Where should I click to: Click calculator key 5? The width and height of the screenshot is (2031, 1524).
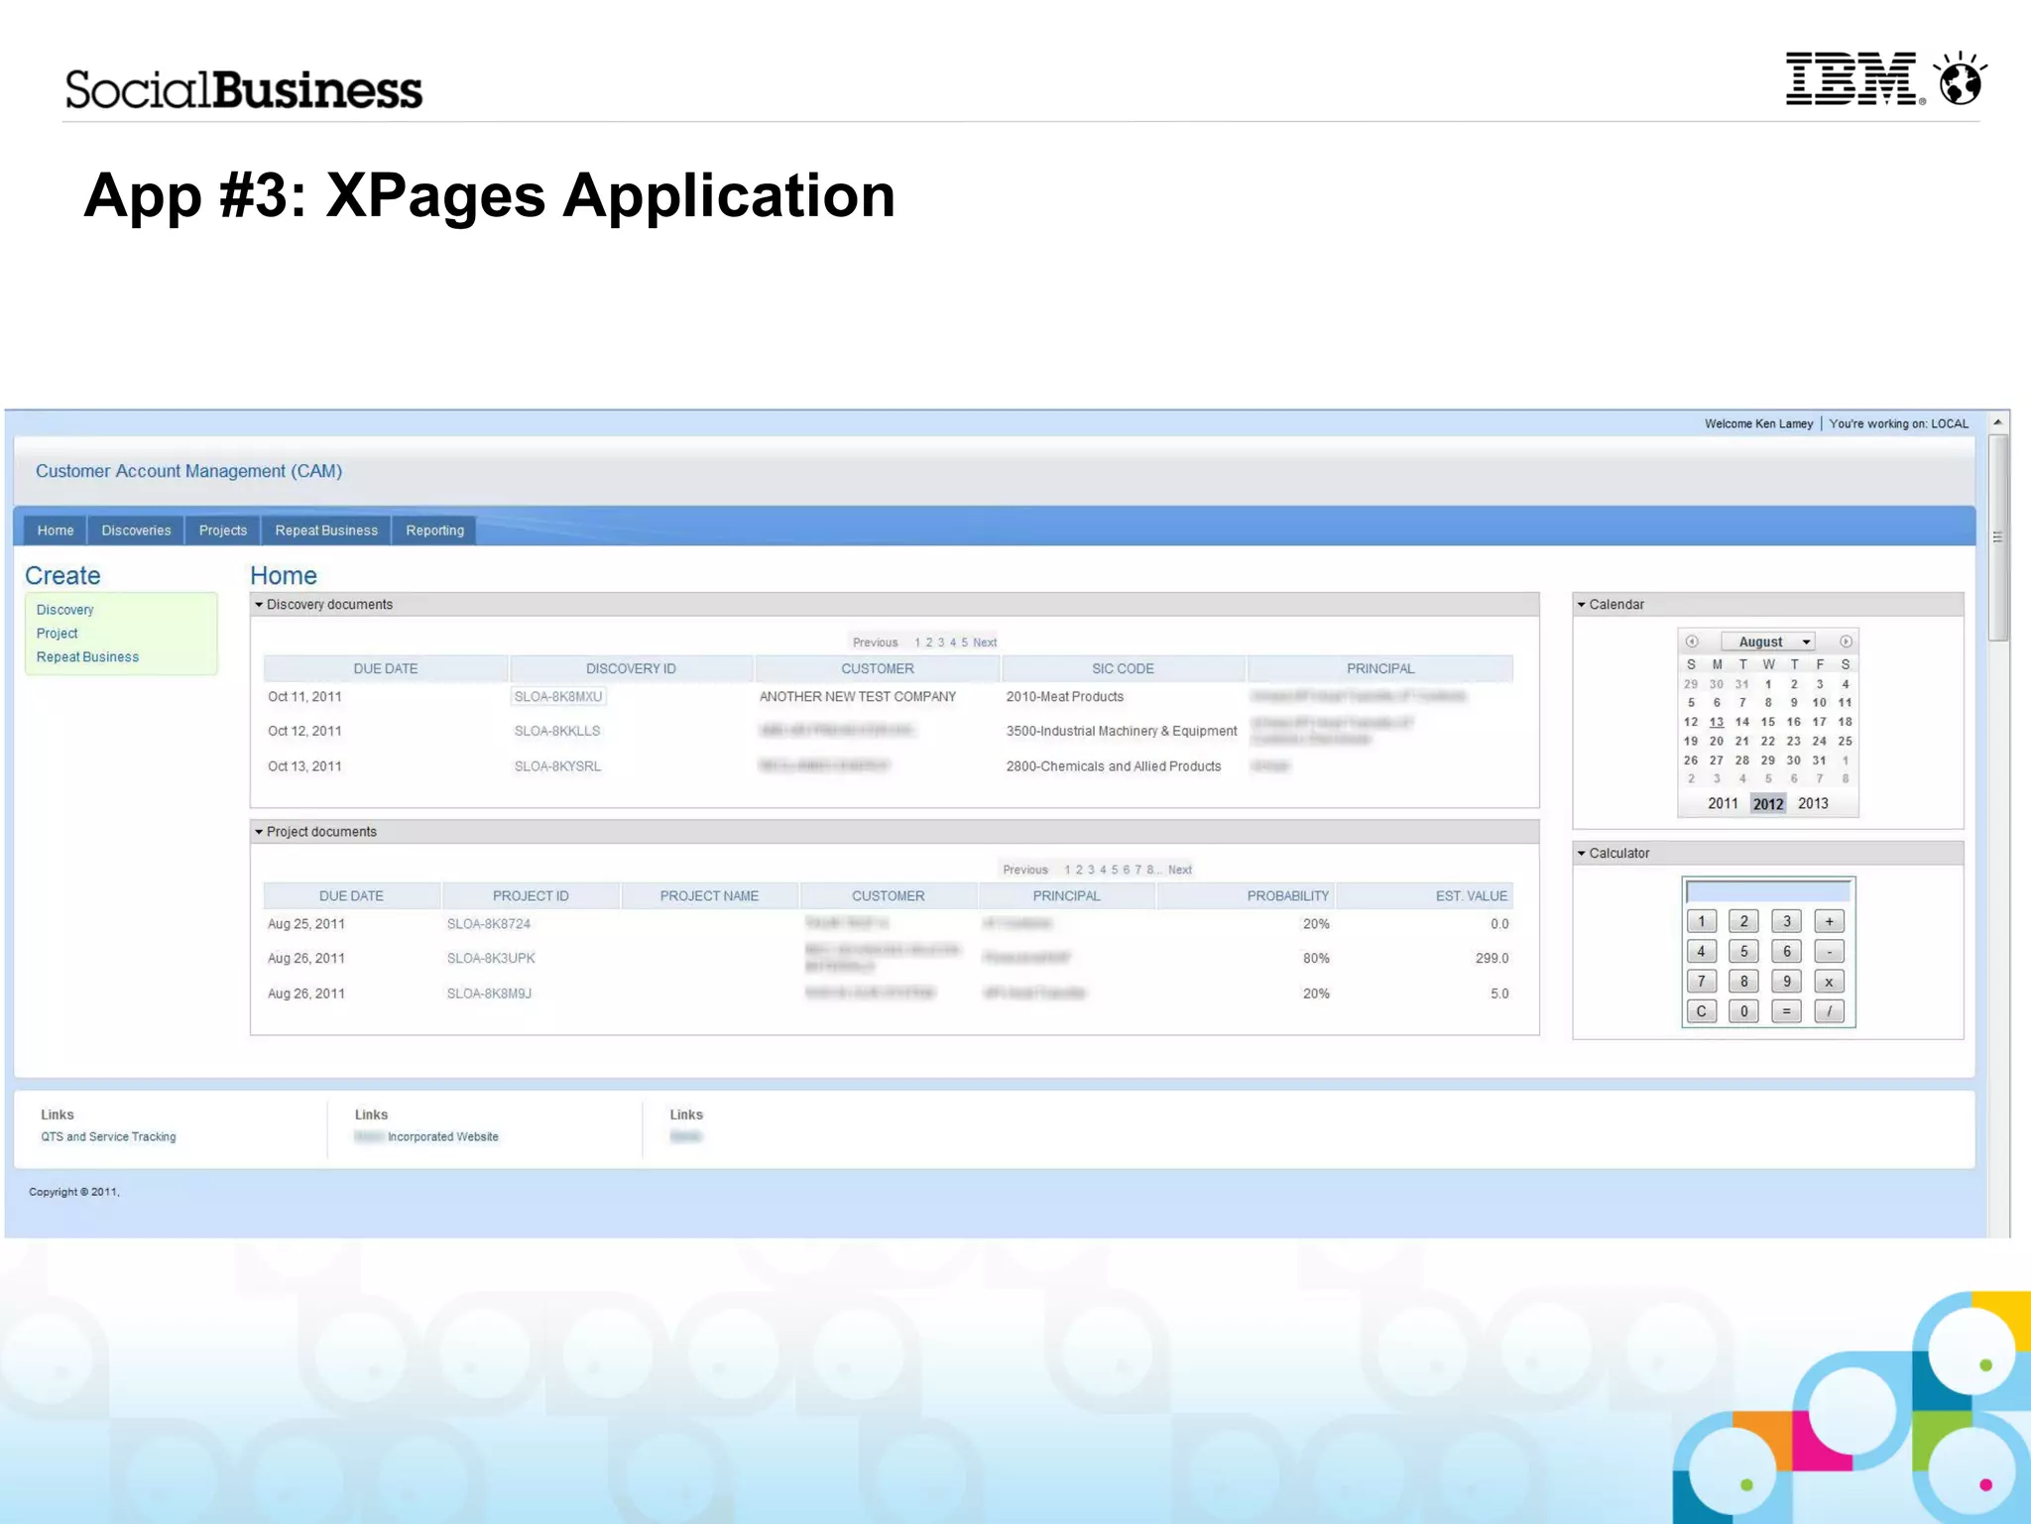(x=1743, y=952)
